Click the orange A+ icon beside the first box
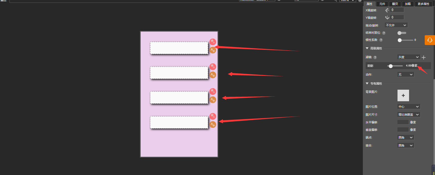435x175 pixels. tap(213, 50)
